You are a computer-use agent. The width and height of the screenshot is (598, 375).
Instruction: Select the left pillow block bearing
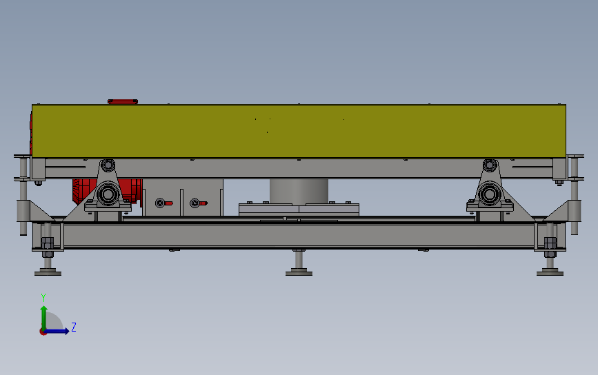coord(108,195)
